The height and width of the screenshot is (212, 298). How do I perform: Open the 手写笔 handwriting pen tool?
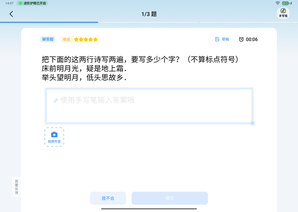pyautogui.click(x=283, y=13)
